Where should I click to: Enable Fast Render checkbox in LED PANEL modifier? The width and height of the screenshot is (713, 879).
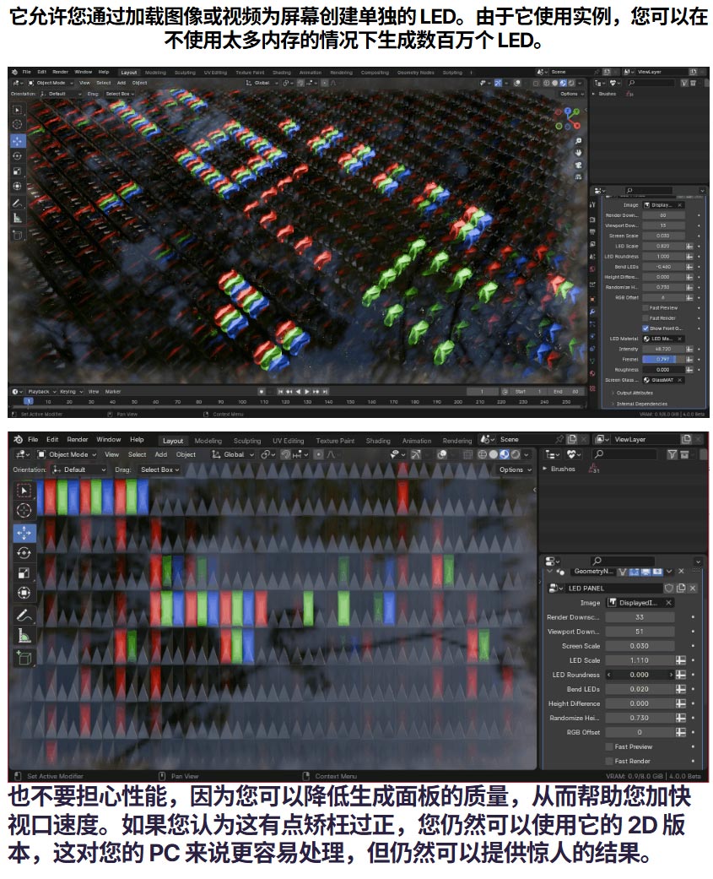(609, 761)
